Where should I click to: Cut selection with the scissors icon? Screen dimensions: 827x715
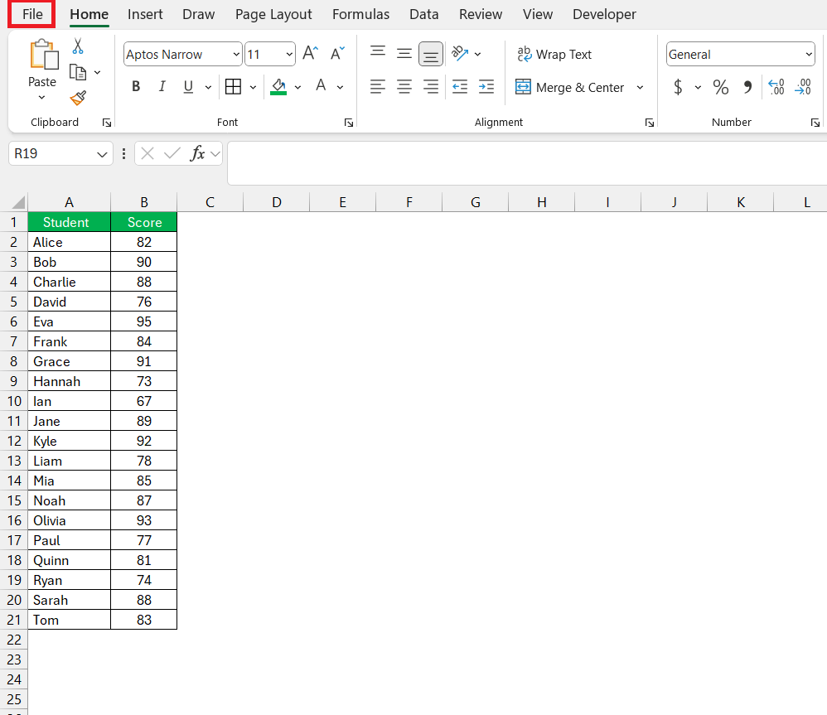pos(78,46)
